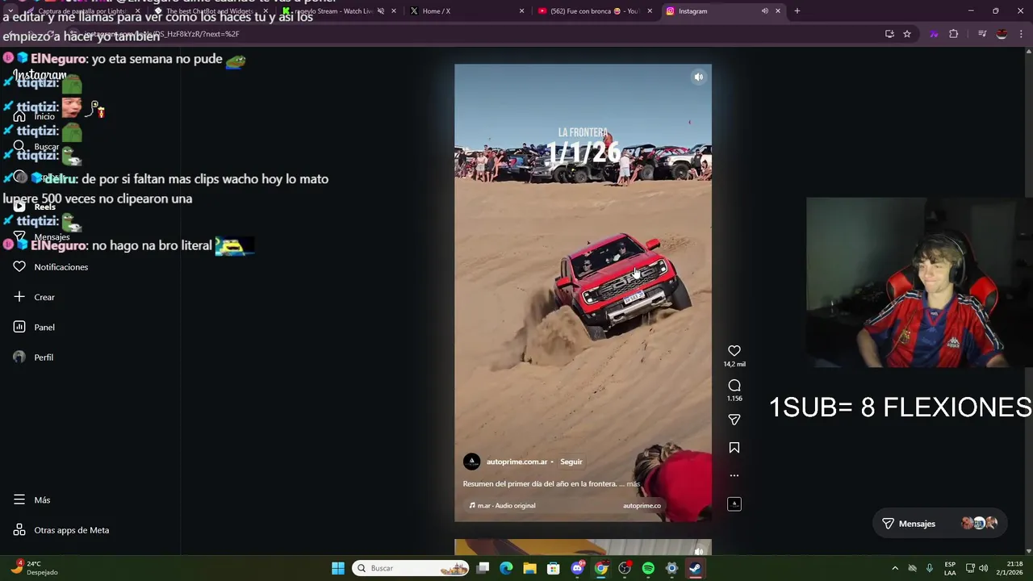Screen dimensions: 1033x581
Task: Open the weather widget showing 24°C Despejado
Action: click(34, 568)
